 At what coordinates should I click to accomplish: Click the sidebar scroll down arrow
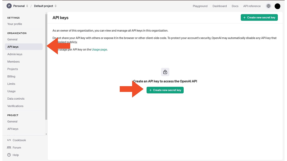pyautogui.click(x=46, y=134)
